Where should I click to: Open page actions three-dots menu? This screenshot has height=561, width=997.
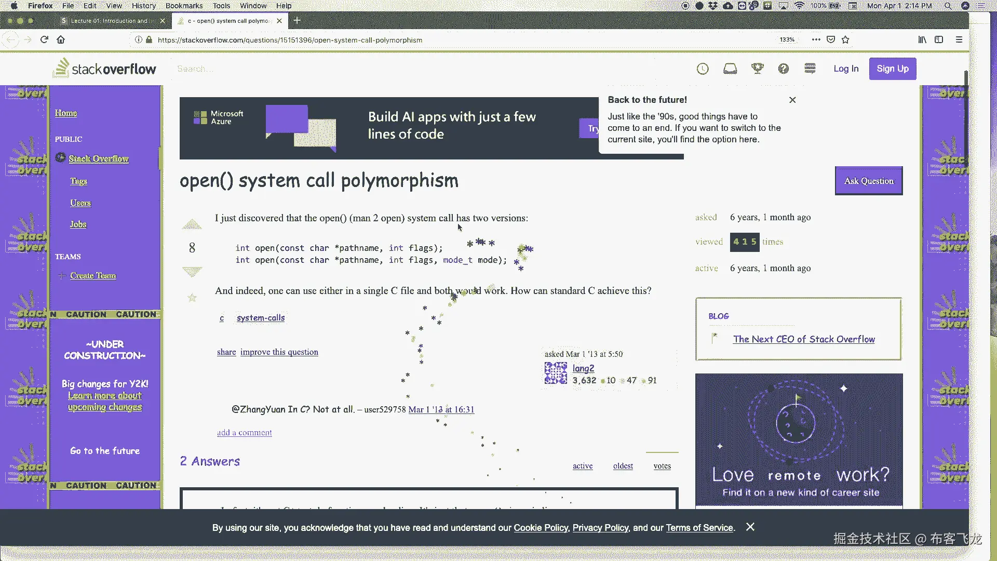pyautogui.click(x=816, y=39)
